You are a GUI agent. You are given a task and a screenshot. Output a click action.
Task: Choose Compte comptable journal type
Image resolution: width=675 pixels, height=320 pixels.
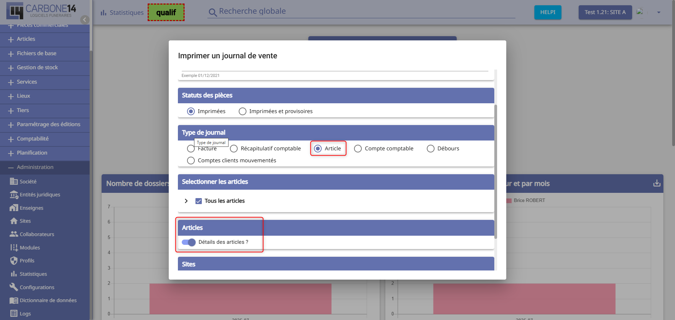358,149
